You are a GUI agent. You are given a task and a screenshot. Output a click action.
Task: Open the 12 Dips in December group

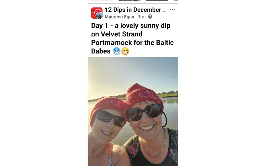135,10
